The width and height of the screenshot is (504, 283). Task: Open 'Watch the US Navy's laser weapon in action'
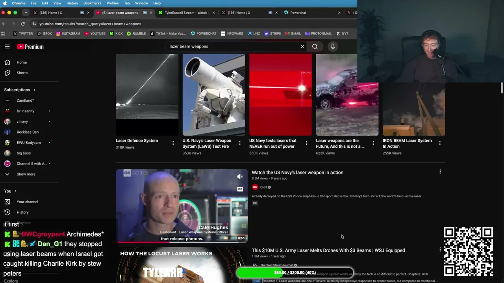pos(298,173)
